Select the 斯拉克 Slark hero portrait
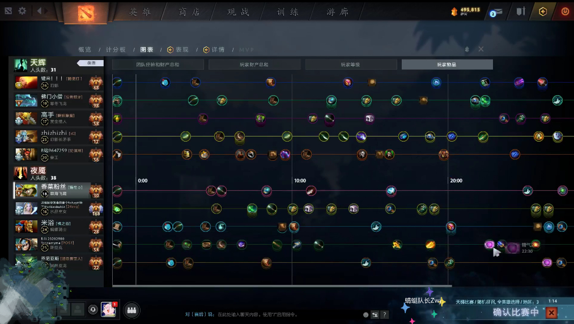 pyautogui.click(x=26, y=244)
